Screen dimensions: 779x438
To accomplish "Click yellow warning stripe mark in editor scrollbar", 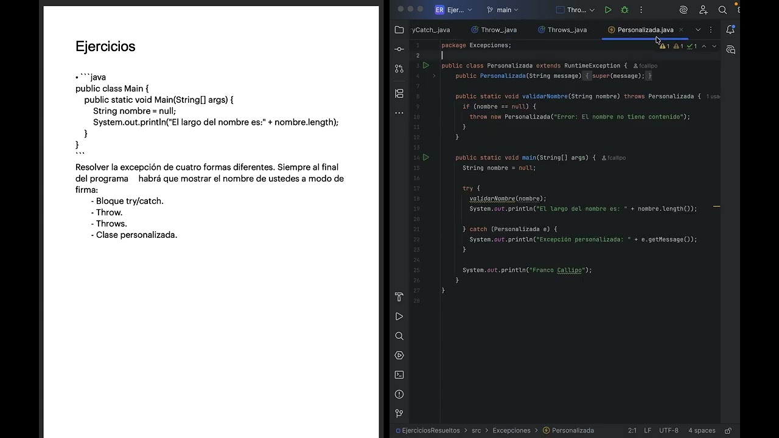I will coord(716,207).
